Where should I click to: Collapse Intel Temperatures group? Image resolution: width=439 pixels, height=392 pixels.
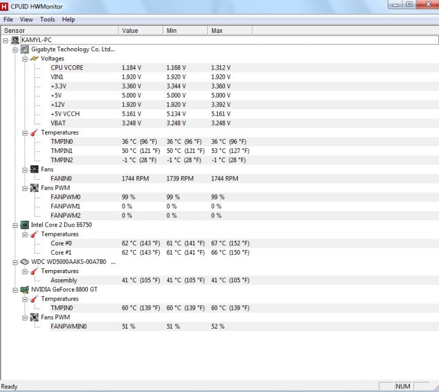click(24, 235)
